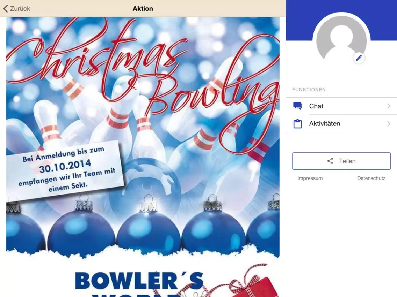
Task: Select the Aktivitäten menu entry
Action: 324,124
